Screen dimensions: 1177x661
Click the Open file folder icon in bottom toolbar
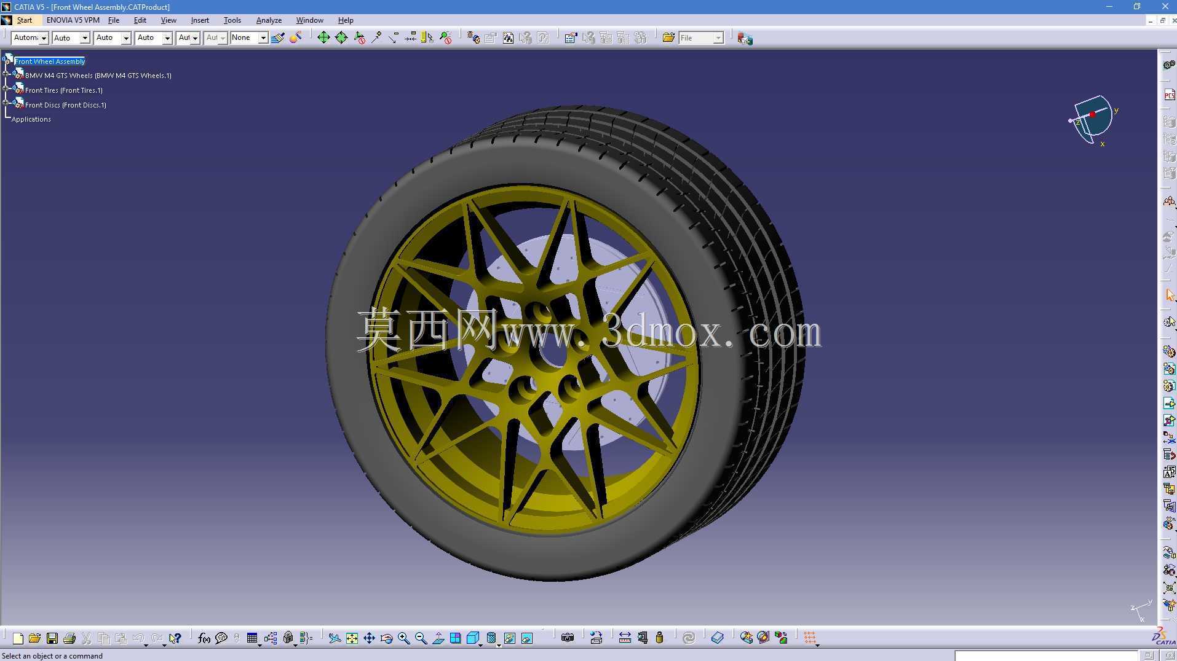point(34,638)
